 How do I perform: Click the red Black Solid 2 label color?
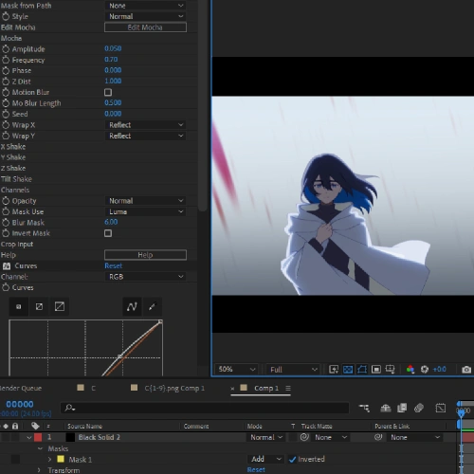pyautogui.click(x=38, y=437)
